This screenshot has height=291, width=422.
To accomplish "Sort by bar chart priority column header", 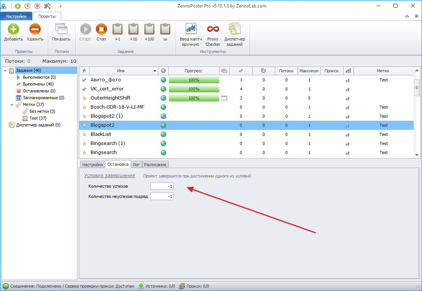I will point(348,71).
